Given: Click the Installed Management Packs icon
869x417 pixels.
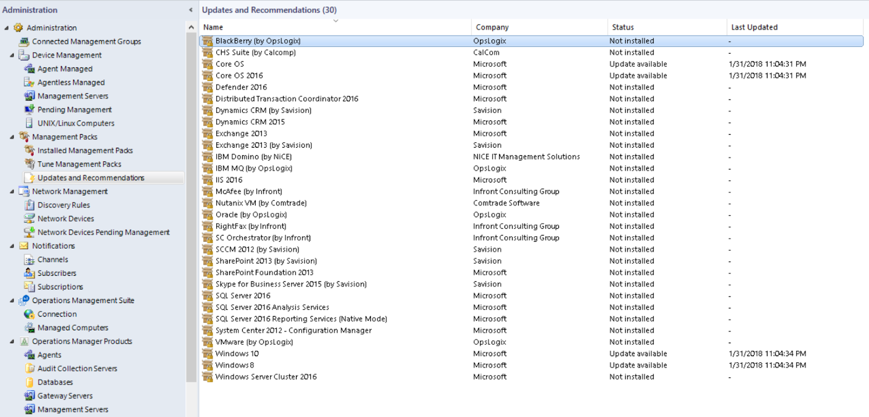Looking at the screenshot, I should coord(29,150).
